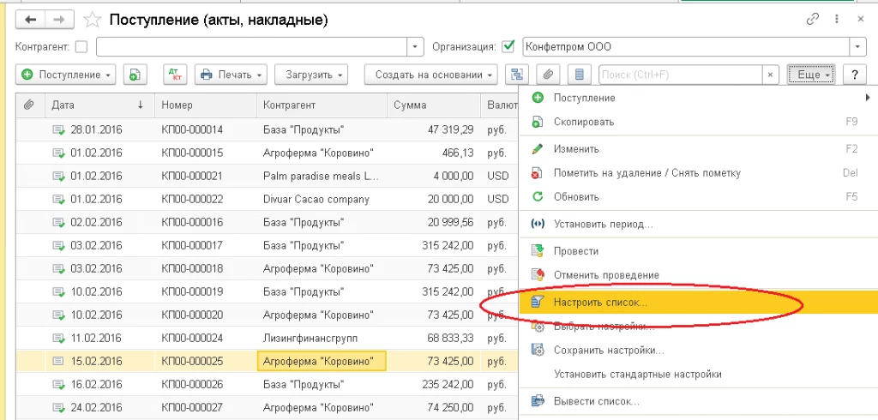
Task: Show Дт/Кт postings of the document
Action: point(175,75)
